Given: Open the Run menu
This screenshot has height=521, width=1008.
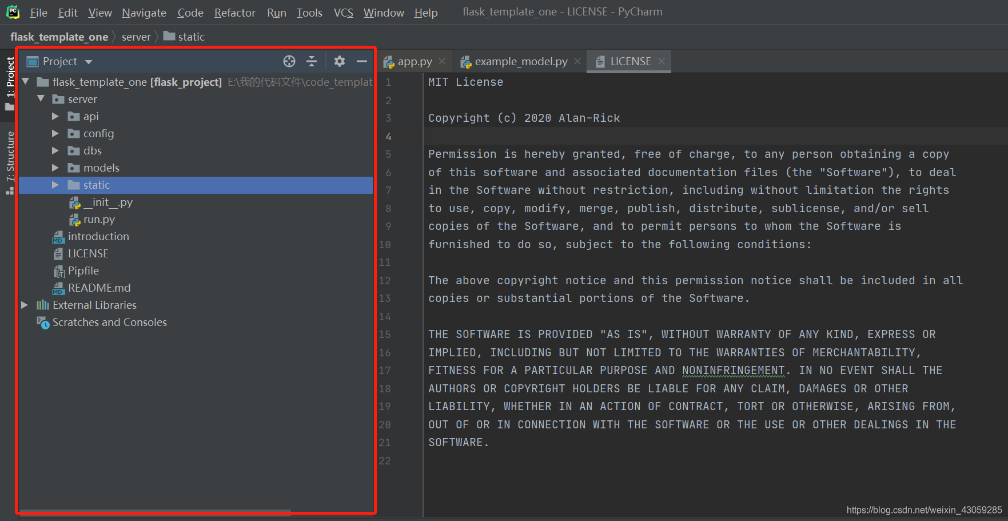Looking at the screenshot, I should [277, 13].
